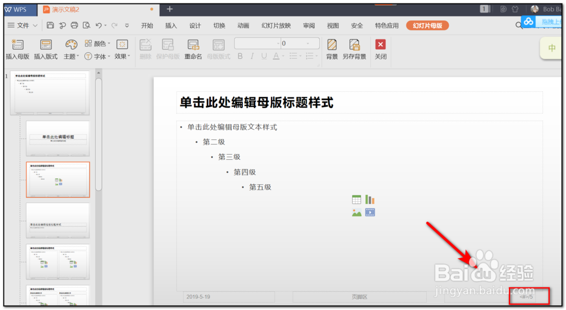Expand the Effects (效果) dropdown
This screenshot has width=566, height=310.
(129, 56)
